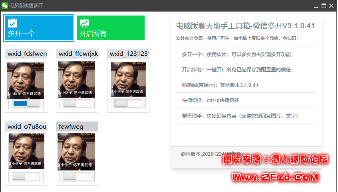Toggle the switch under wxid_ffewrjxk account
The image size is (338, 192).
[77, 104]
